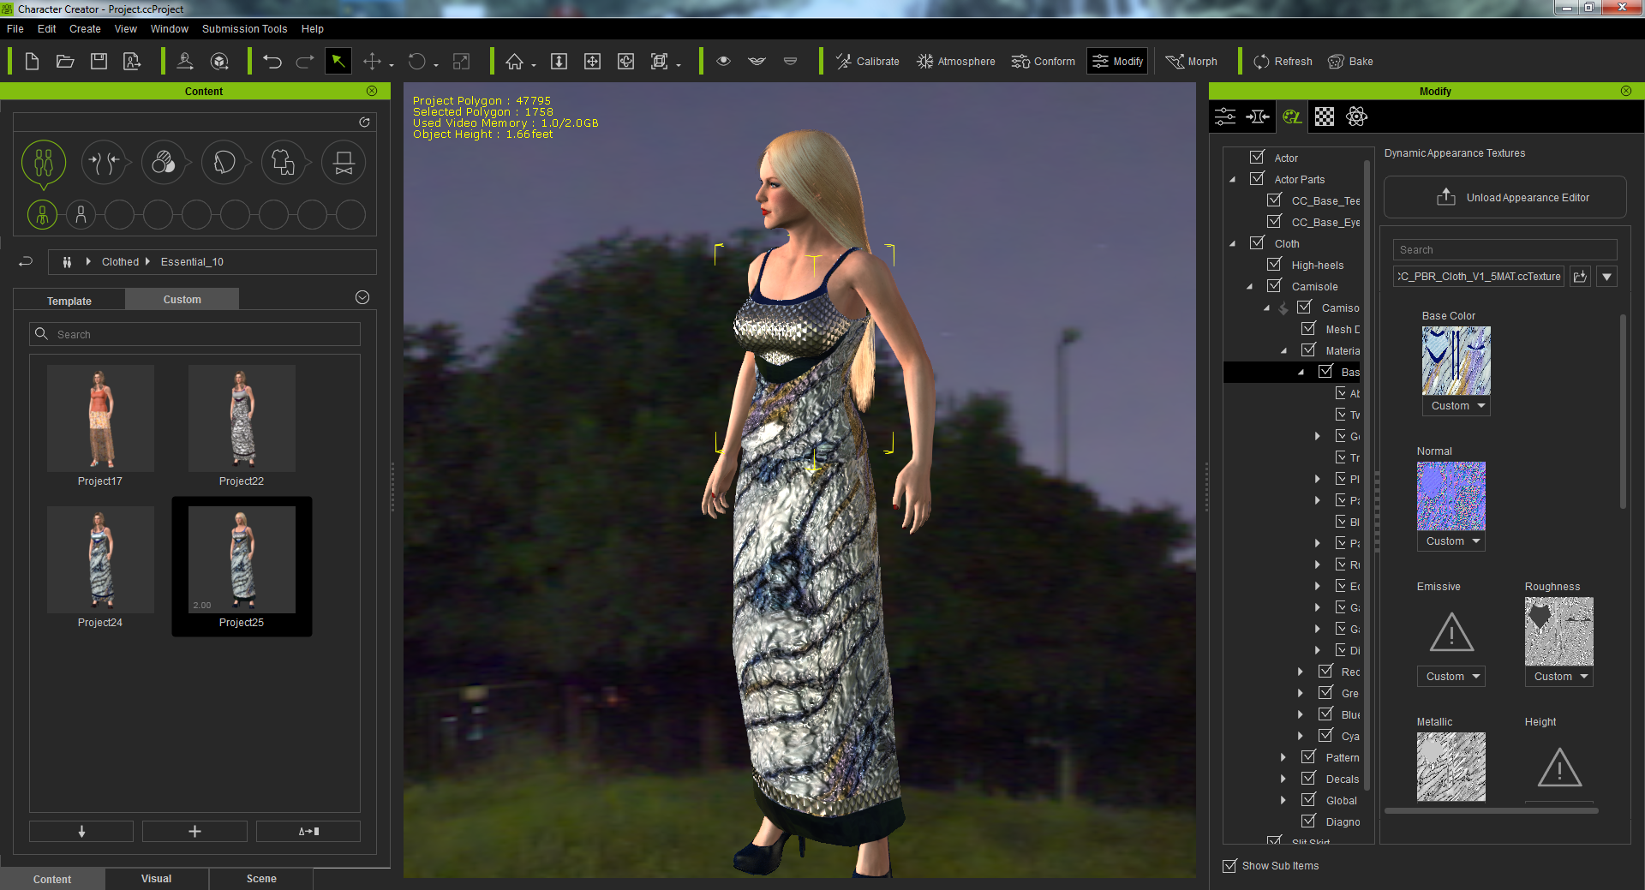Click the plus Add button in Content
Screen dimensions: 1645x890
[x=194, y=832]
